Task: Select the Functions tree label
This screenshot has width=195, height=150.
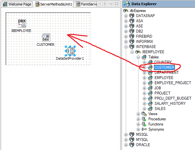Action: pos(156,124)
